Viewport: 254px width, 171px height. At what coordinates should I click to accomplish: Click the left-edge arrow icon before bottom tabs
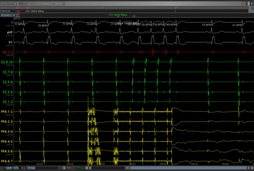pyautogui.click(x=2, y=168)
